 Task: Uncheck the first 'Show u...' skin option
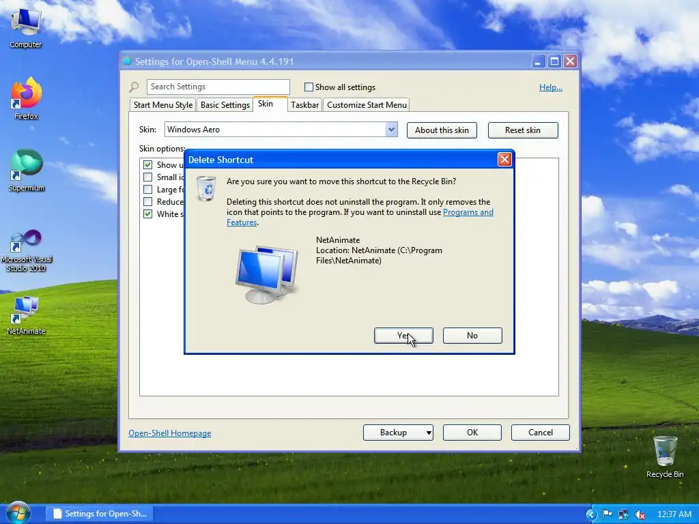coord(147,165)
